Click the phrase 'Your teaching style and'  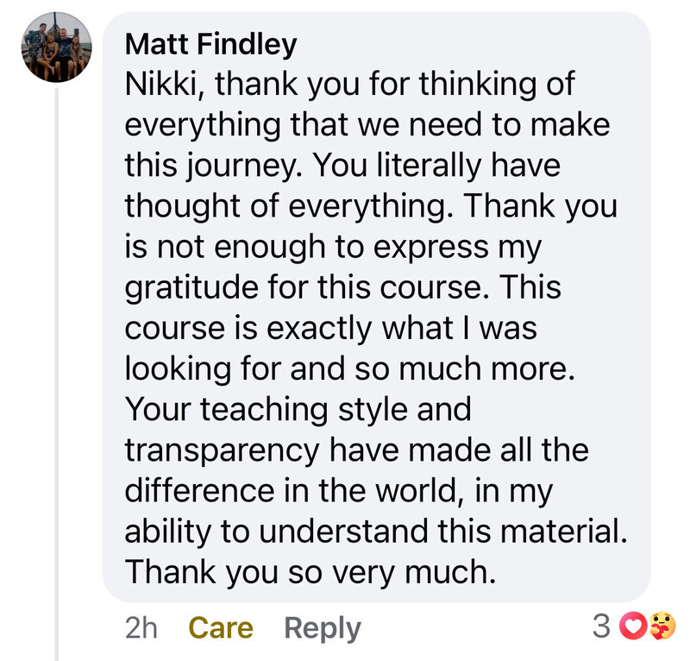[x=298, y=410]
